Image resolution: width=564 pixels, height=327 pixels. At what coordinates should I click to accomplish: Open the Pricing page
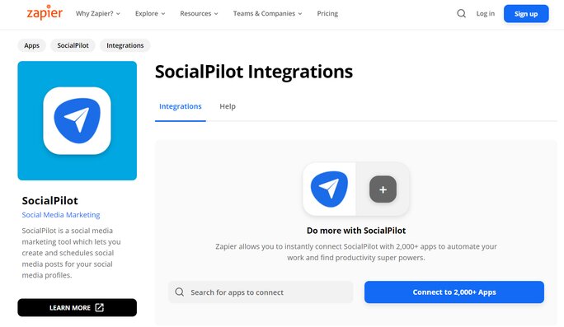[327, 14]
